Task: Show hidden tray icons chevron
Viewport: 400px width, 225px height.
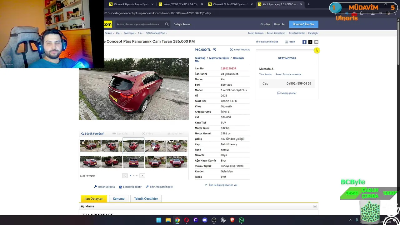Action: coord(350,220)
